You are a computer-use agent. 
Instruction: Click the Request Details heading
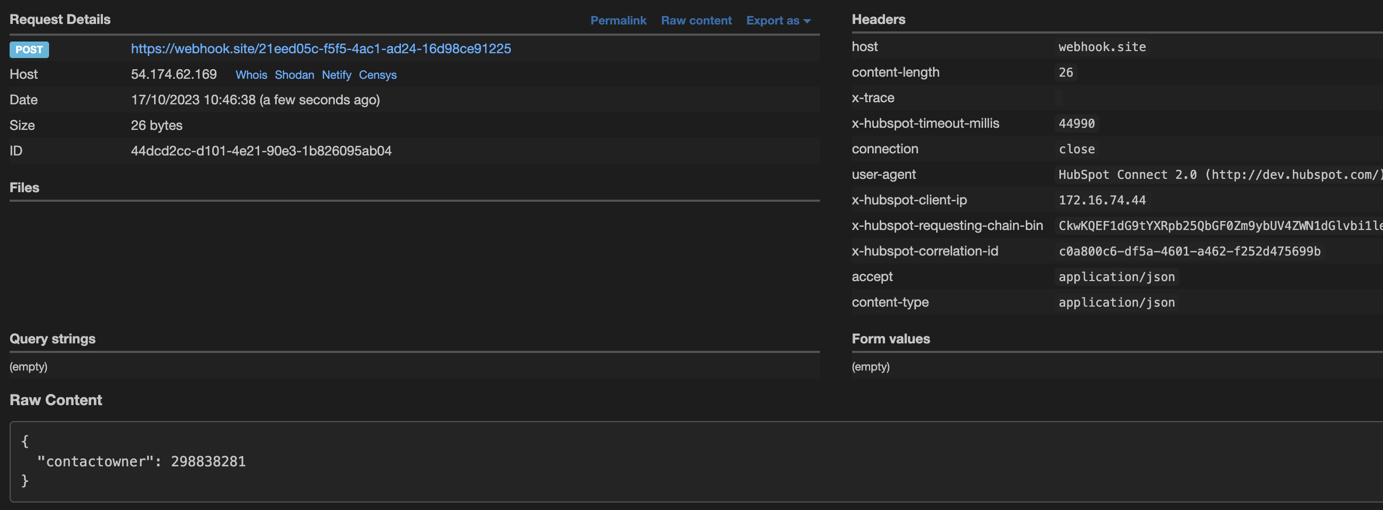point(60,19)
